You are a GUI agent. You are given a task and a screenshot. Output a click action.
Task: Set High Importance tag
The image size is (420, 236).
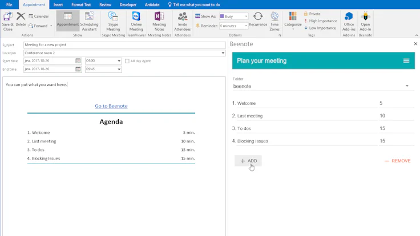coord(320,21)
